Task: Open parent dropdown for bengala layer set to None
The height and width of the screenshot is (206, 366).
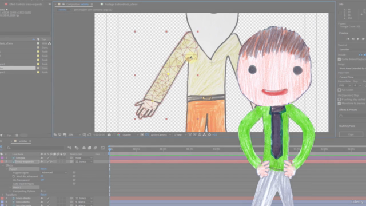Action: point(83,158)
